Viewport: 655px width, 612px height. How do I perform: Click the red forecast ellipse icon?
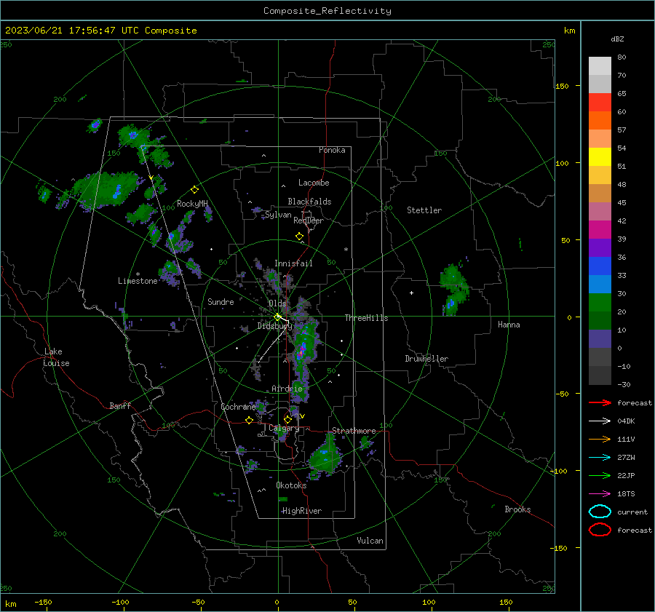click(600, 530)
